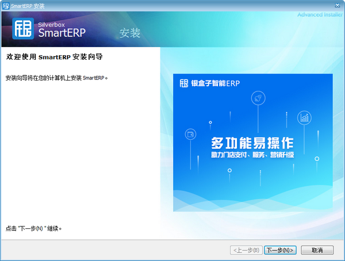This screenshot has width=345, height=261.
Task: Click the 欢迎使用 SmartERP 安装向导 heading
Action: (x=55, y=57)
